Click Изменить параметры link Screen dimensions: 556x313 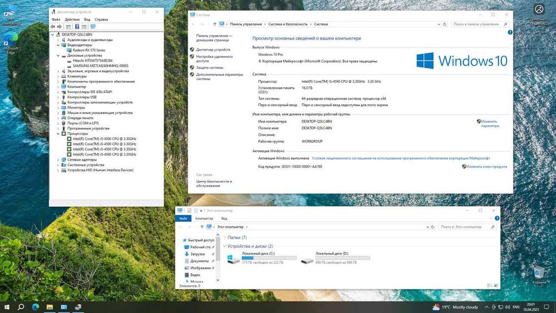pos(489,124)
